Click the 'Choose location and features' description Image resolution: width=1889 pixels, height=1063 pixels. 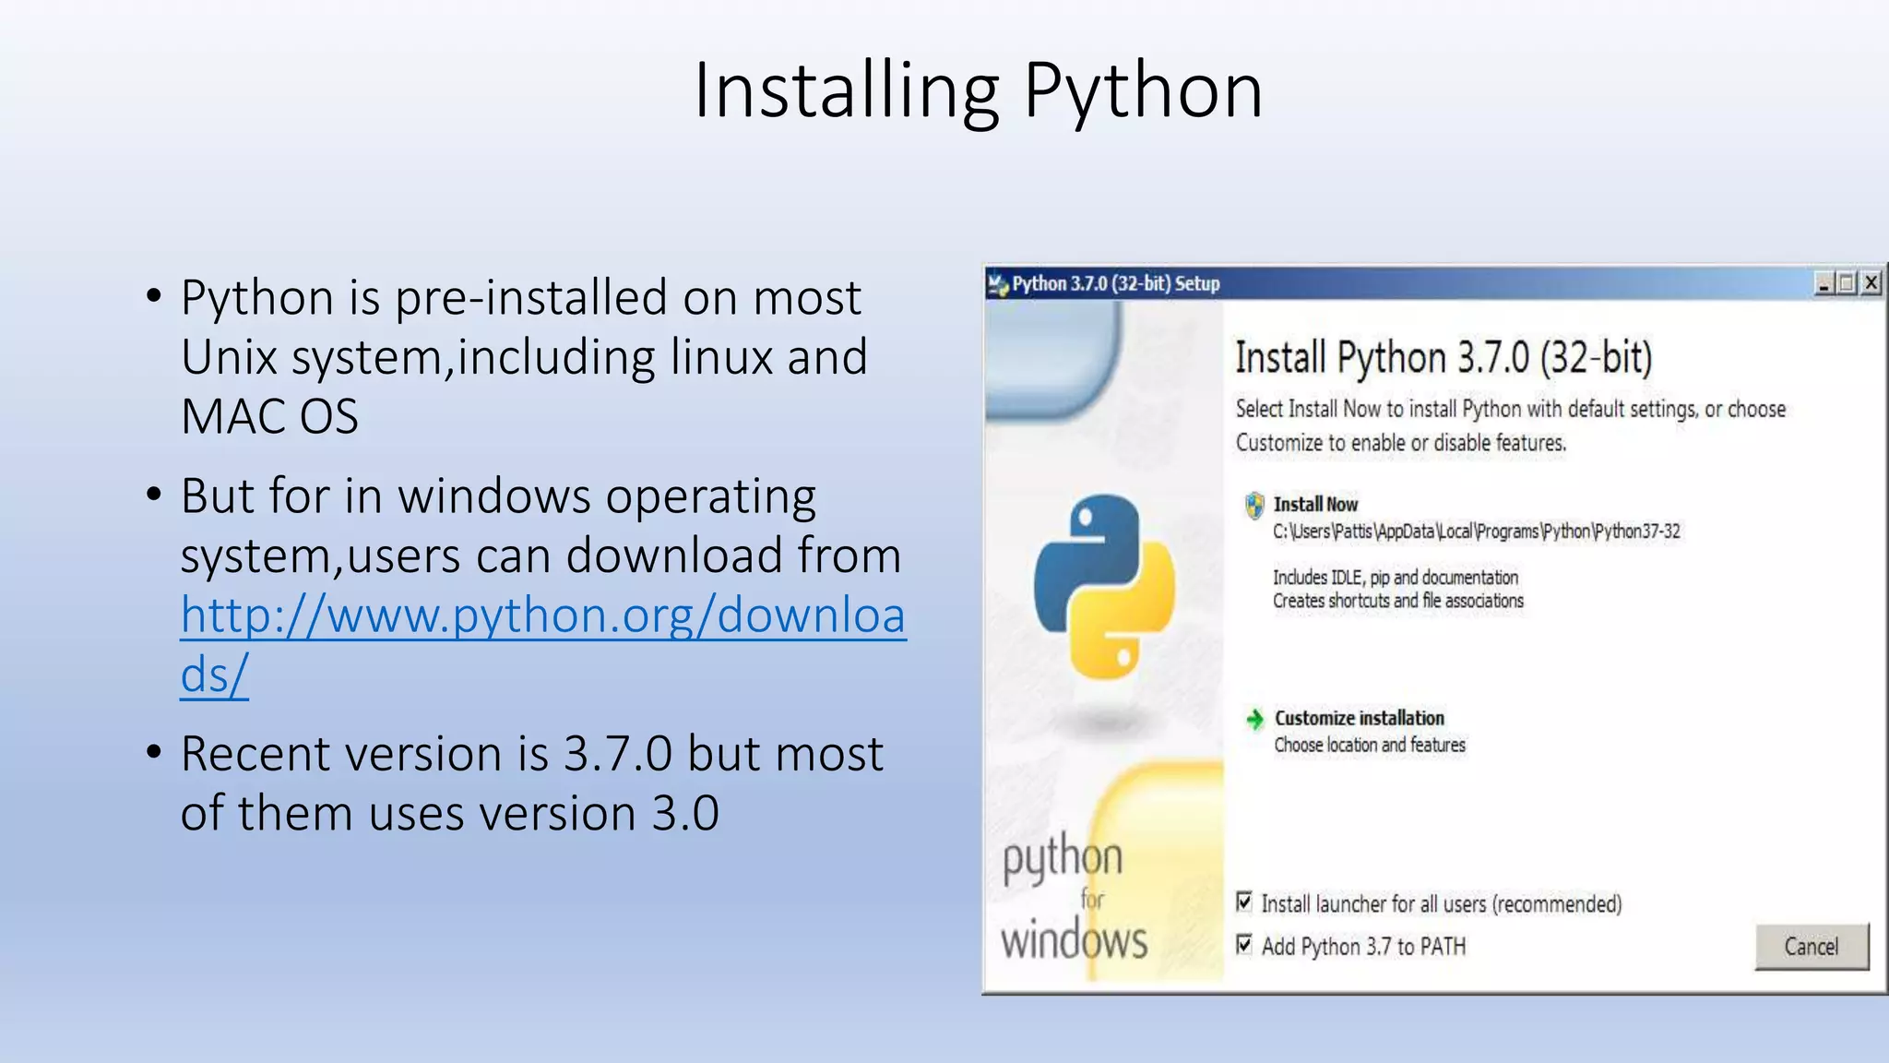(x=1370, y=745)
